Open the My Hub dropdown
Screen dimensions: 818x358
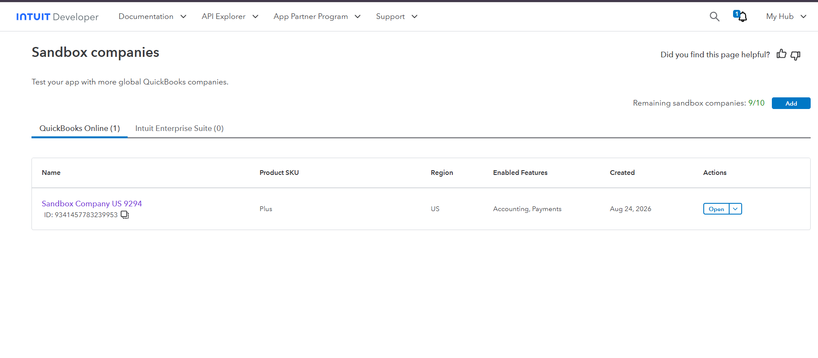786,16
